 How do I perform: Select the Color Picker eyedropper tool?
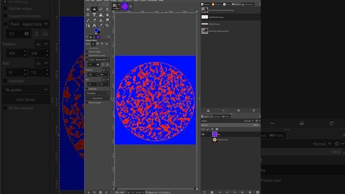point(101,25)
